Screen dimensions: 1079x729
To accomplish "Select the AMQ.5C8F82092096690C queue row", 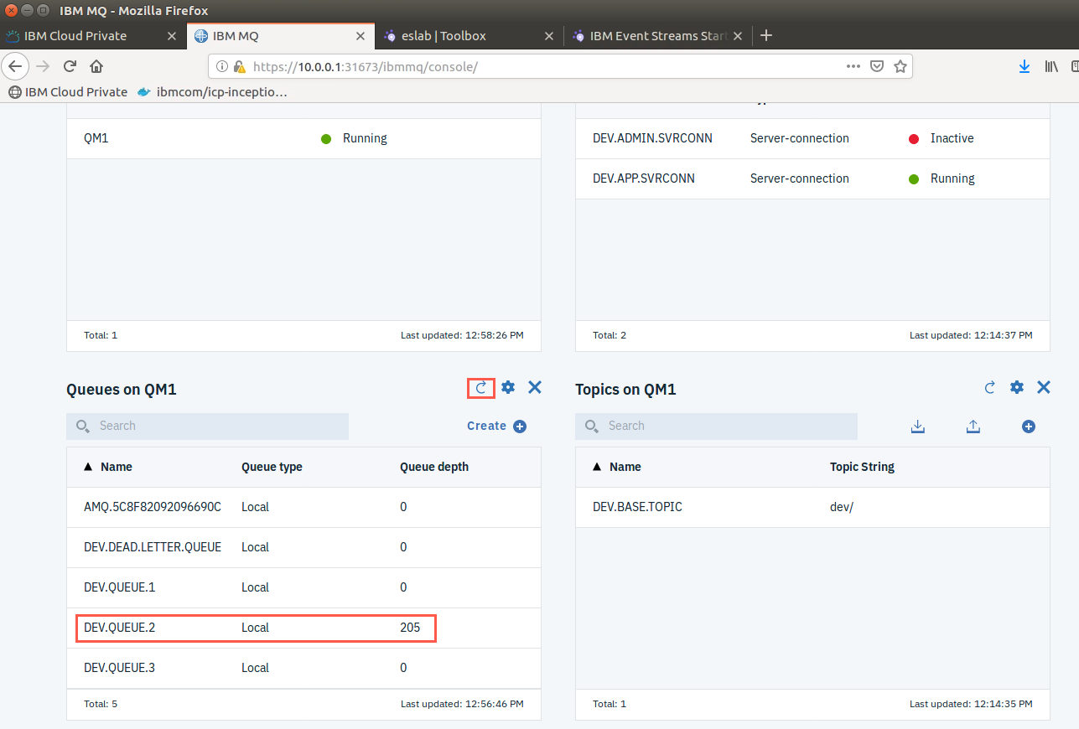I will [x=303, y=507].
